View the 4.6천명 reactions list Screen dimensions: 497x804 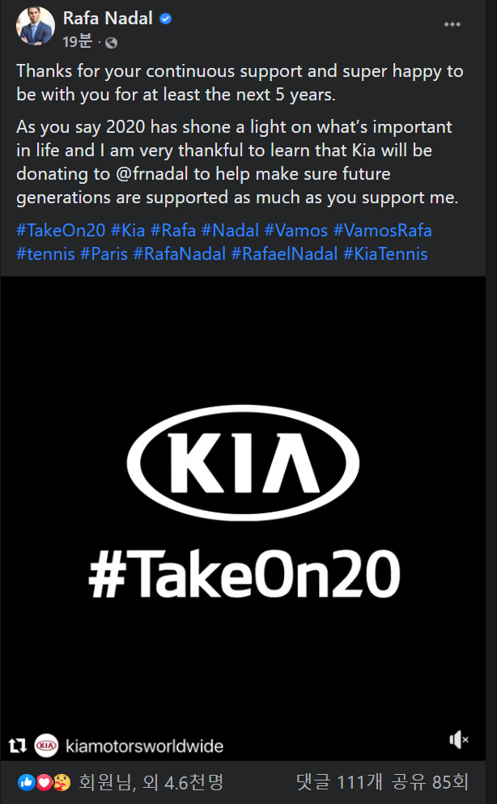coord(151,782)
